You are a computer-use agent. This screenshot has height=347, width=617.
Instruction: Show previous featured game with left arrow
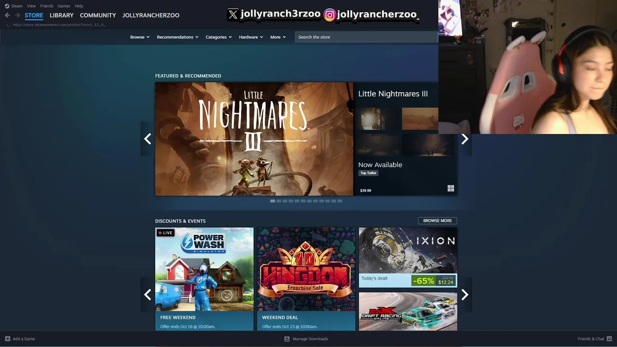click(x=148, y=139)
